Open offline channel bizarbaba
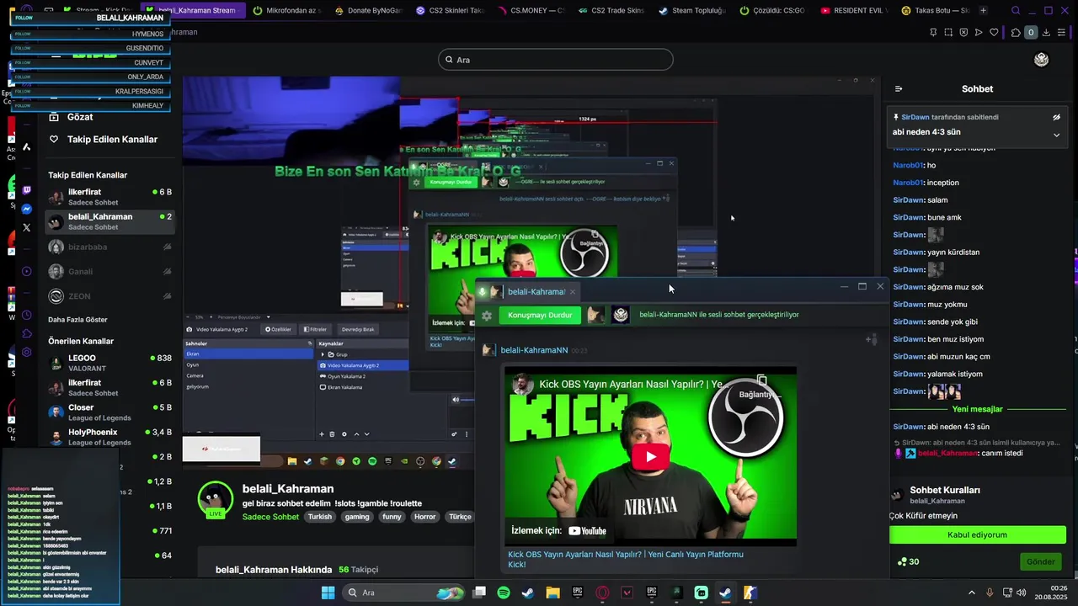The image size is (1078, 606). tap(109, 247)
